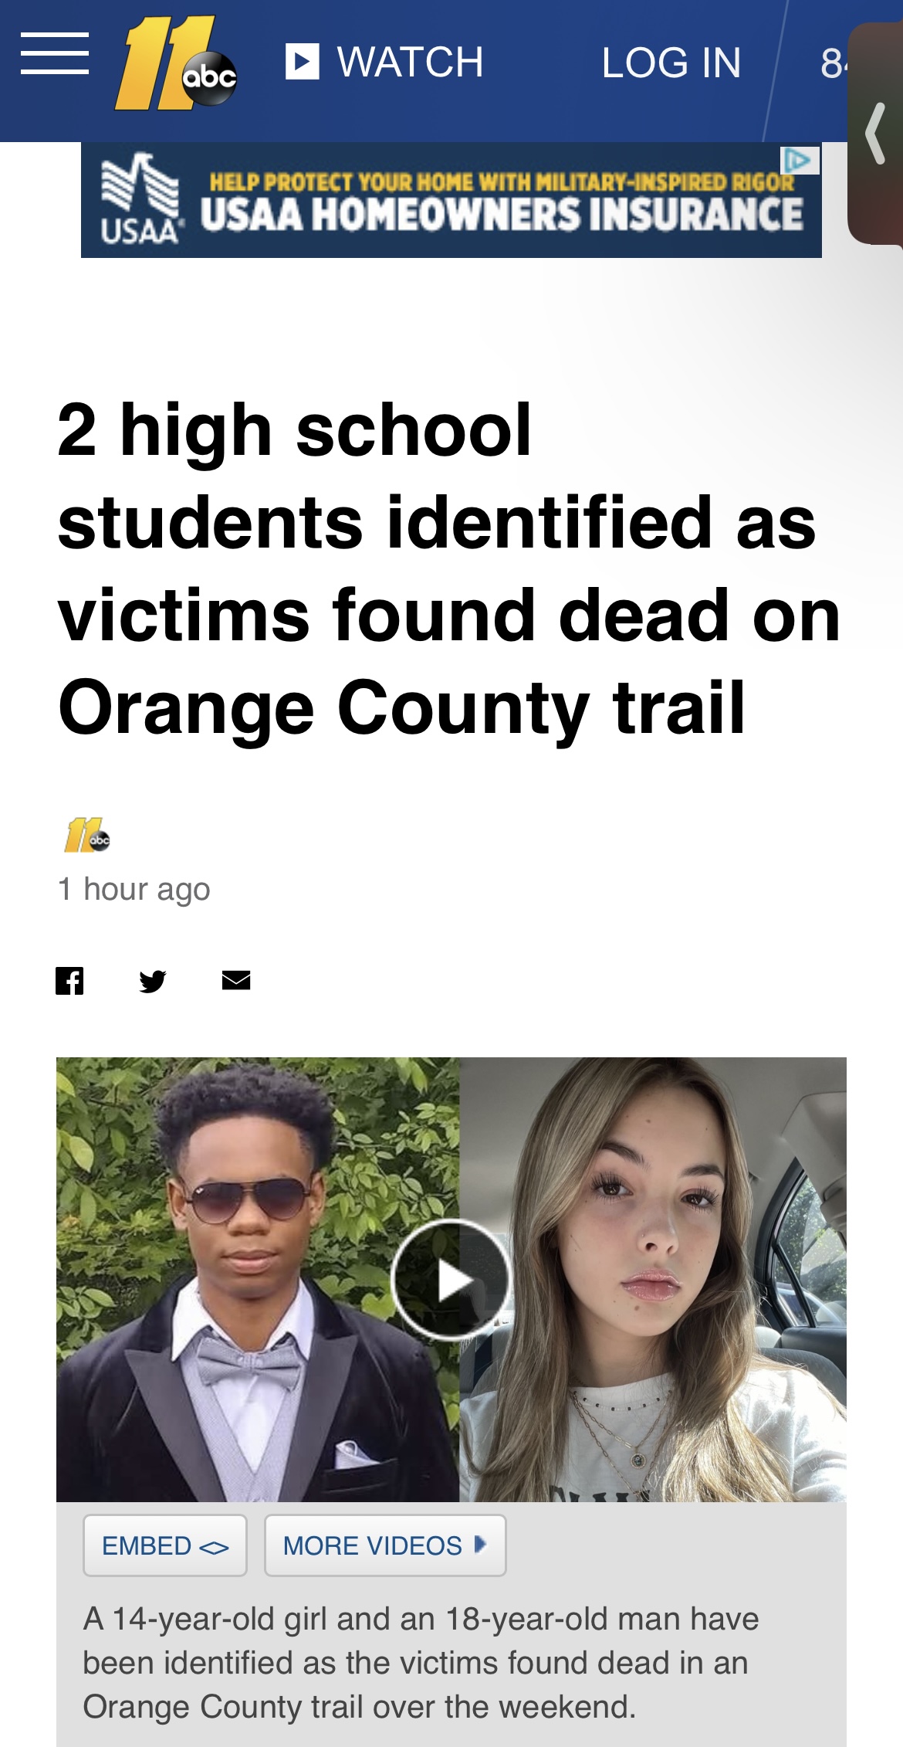903x1747 pixels.
Task: Click the video caption text
Action: (x=421, y=1663)
